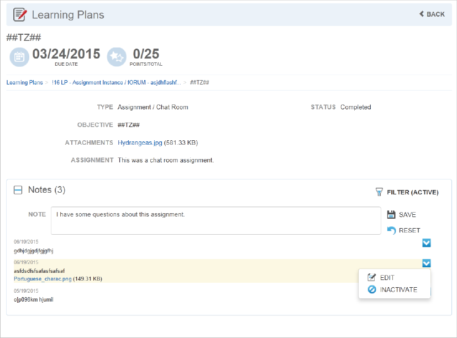Click the due date calendar icon
Image resolution: width=457 pixels, height=338 pixels.
click(19, 57)
